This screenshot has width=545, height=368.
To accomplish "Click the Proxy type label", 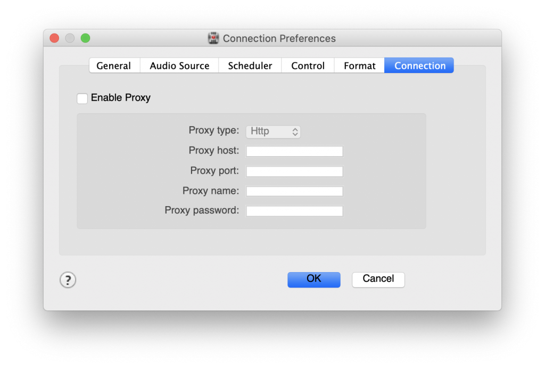I will coord(214,130).
